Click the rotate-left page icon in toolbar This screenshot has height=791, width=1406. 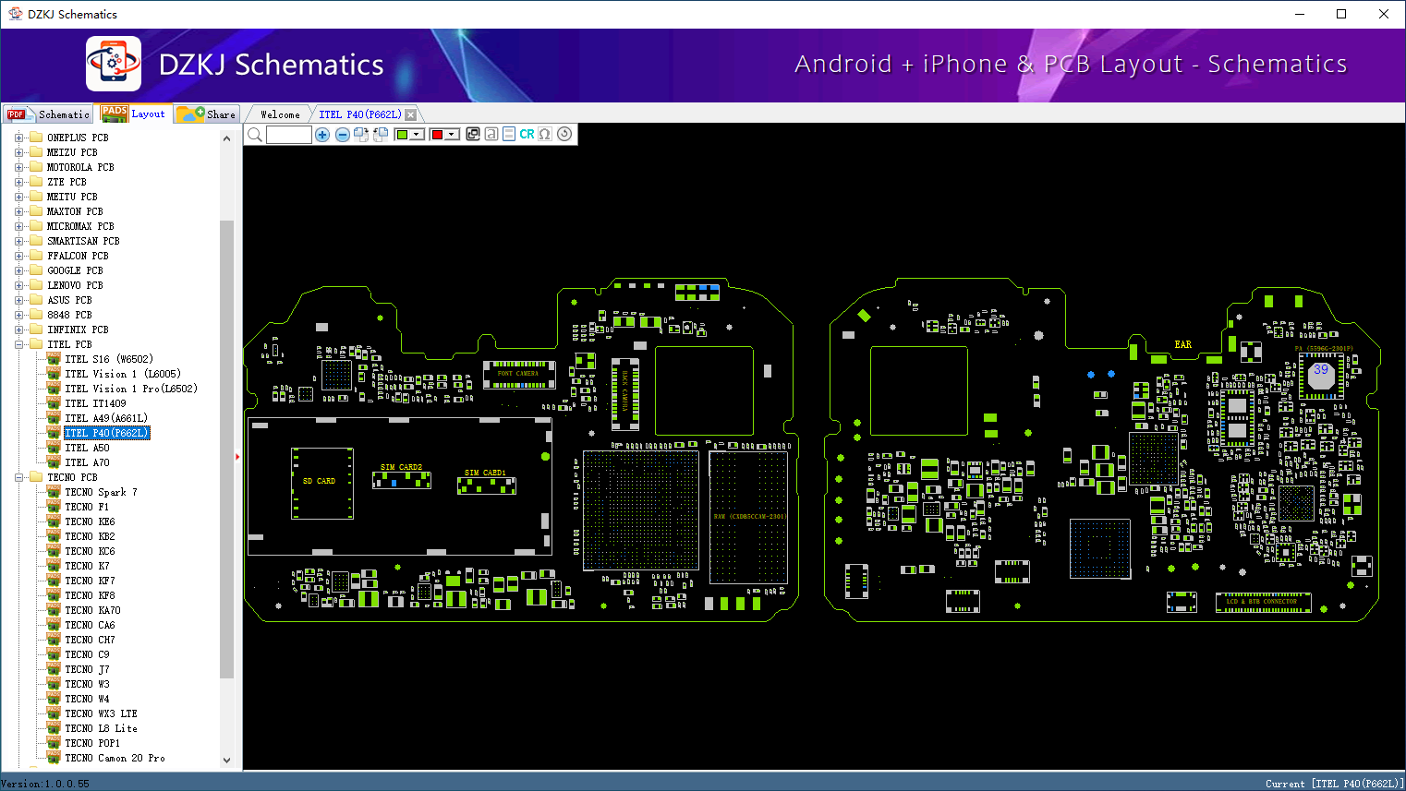point(380,135)
